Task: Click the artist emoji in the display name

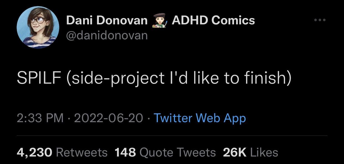Action: pos(160,21)
